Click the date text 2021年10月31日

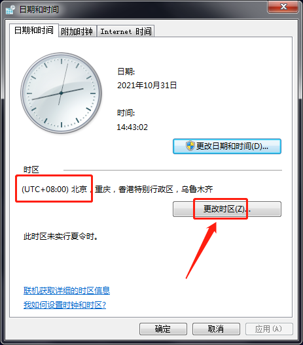pos(147,86)
